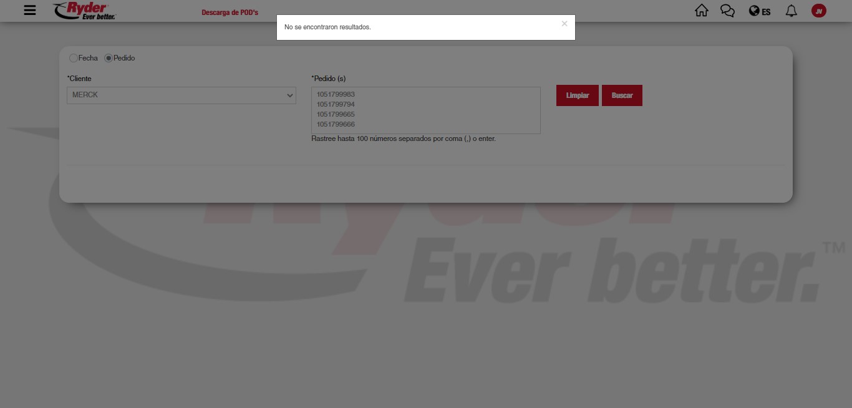Click the 'No se encontraron resultados' message text
This screenshot has width=852, height=408.
327,27
